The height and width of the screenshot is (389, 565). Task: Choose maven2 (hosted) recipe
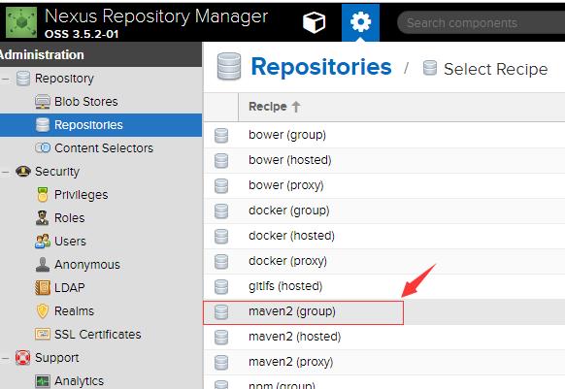[384, 337]
